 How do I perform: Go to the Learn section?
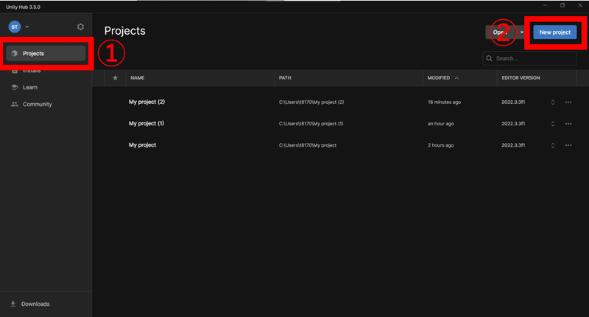30,87
